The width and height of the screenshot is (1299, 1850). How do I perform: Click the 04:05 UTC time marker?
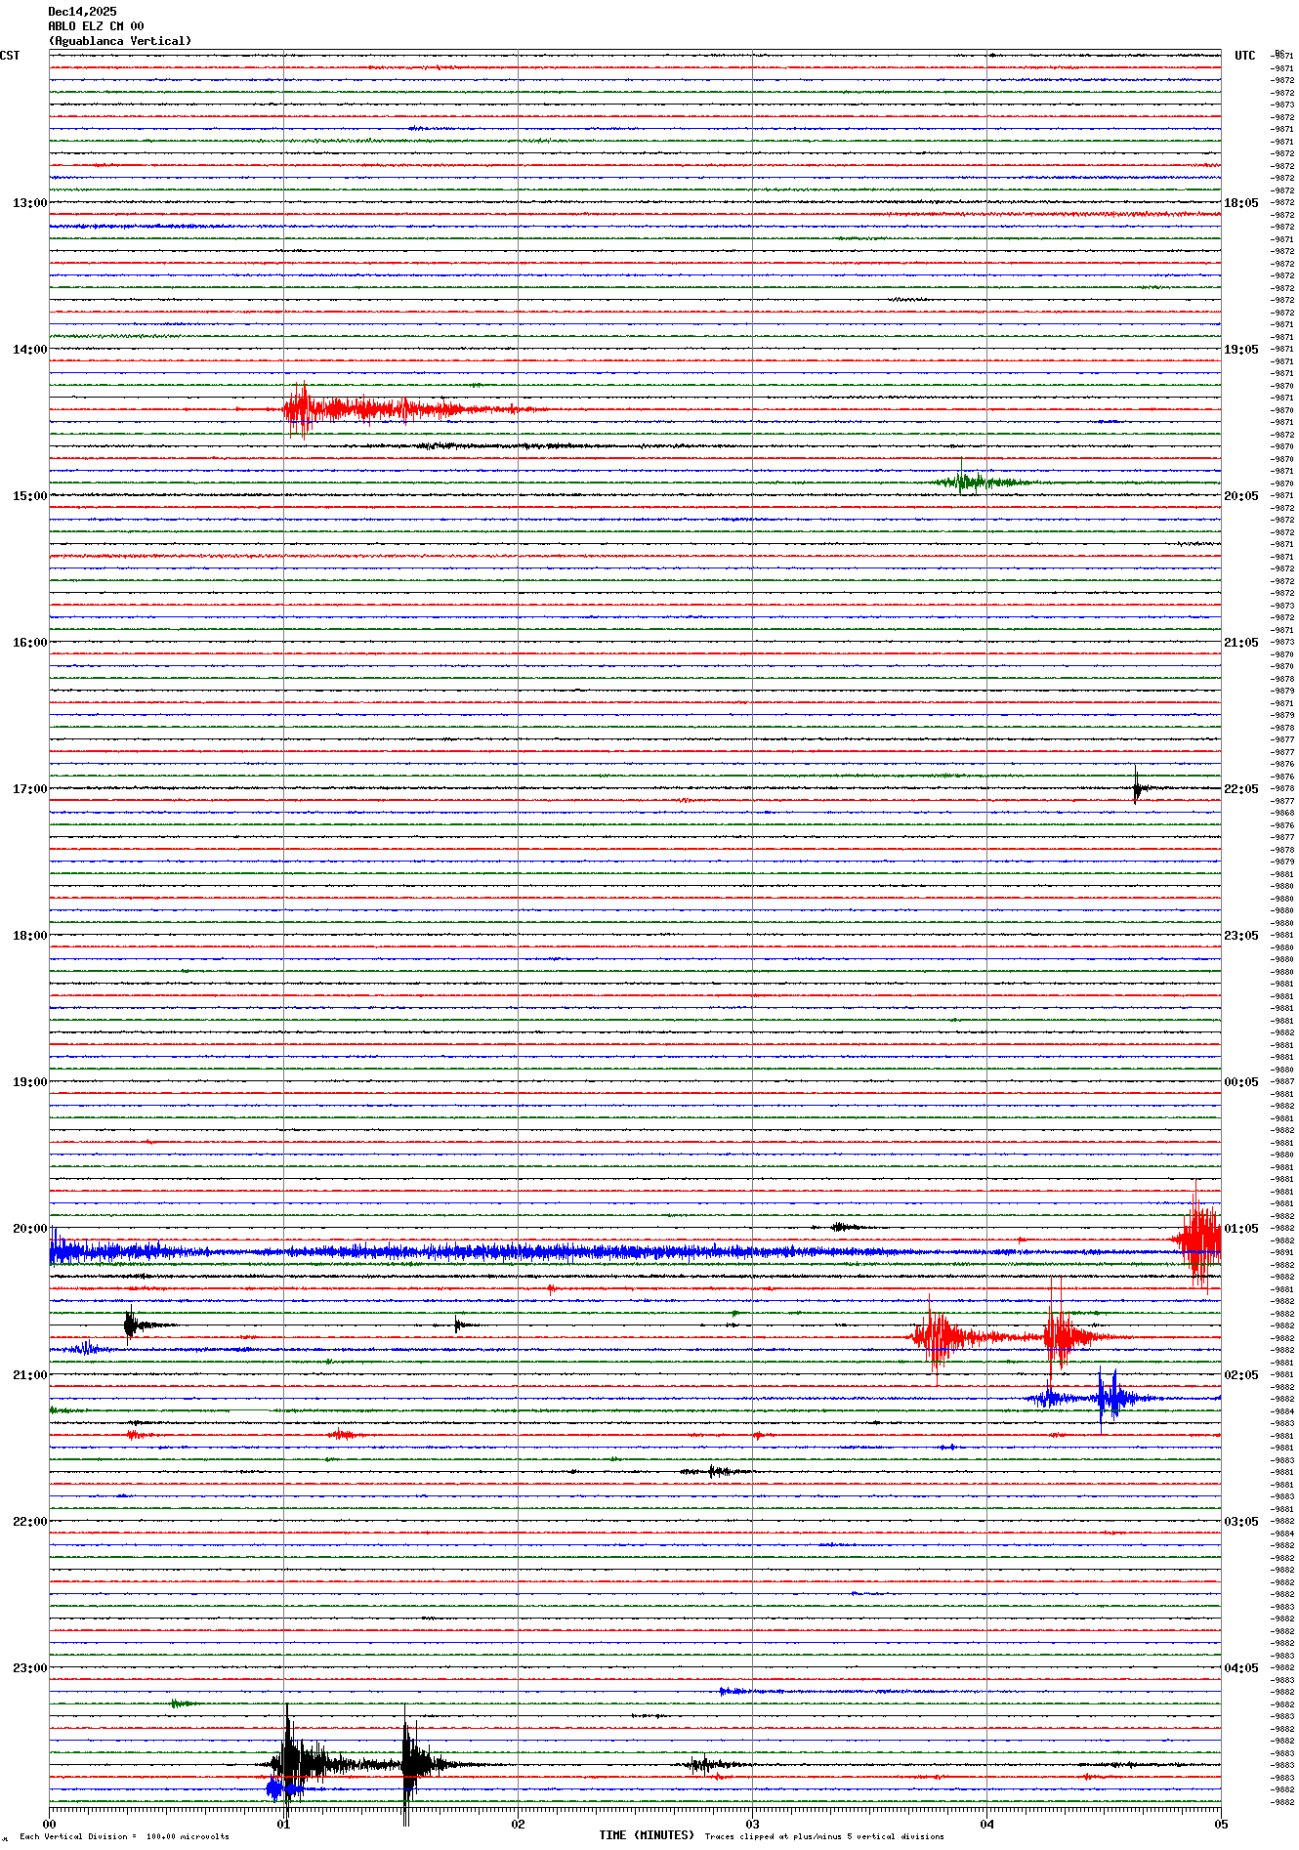[x=1240, y=1668]
